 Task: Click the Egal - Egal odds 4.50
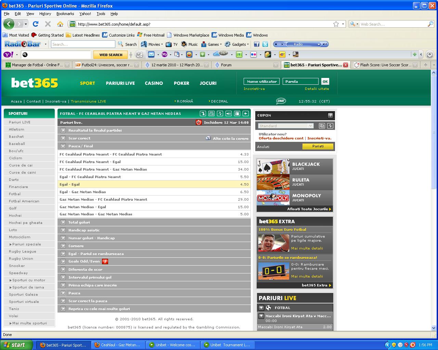click(x=244, y=184)
